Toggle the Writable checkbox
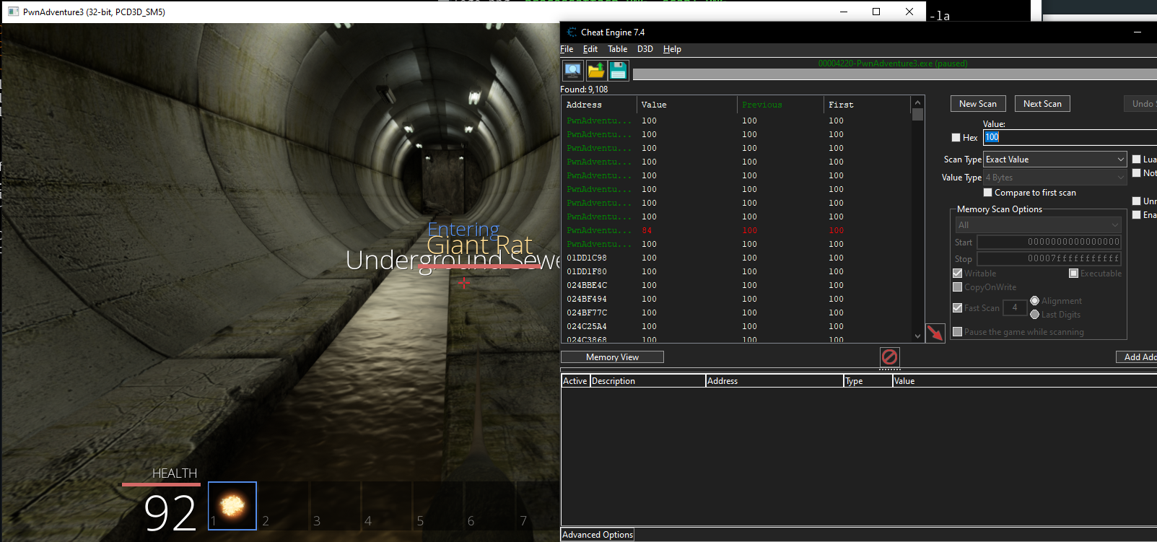Image resolution: width=1157 pixels, height=542 pixels. click(x=957, y=274)
